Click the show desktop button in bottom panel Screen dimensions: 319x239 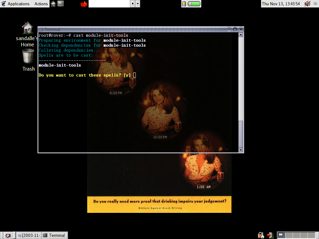(8, 235)
